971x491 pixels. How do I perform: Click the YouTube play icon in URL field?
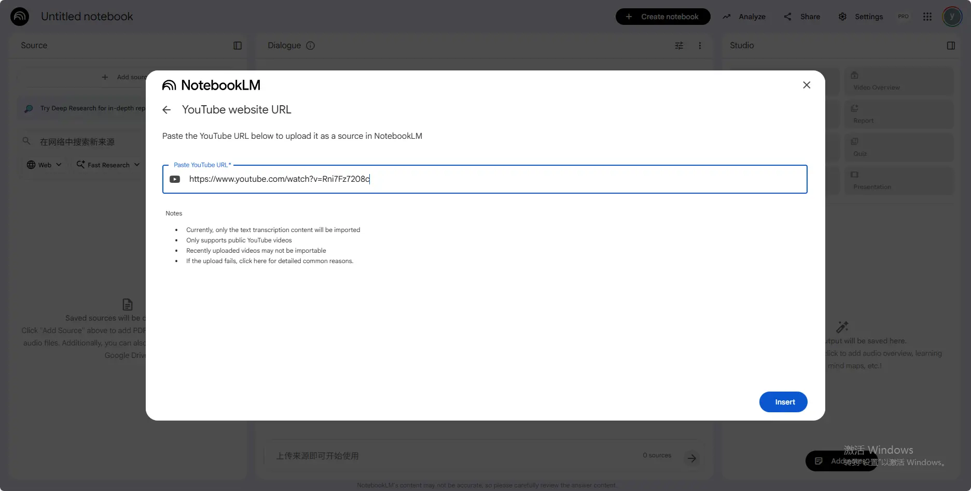coord(175,179)
